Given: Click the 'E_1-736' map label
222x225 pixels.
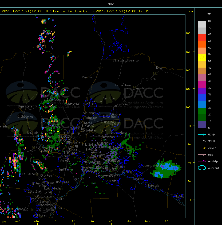Looking at the screenshot, I should pos(150,79).
